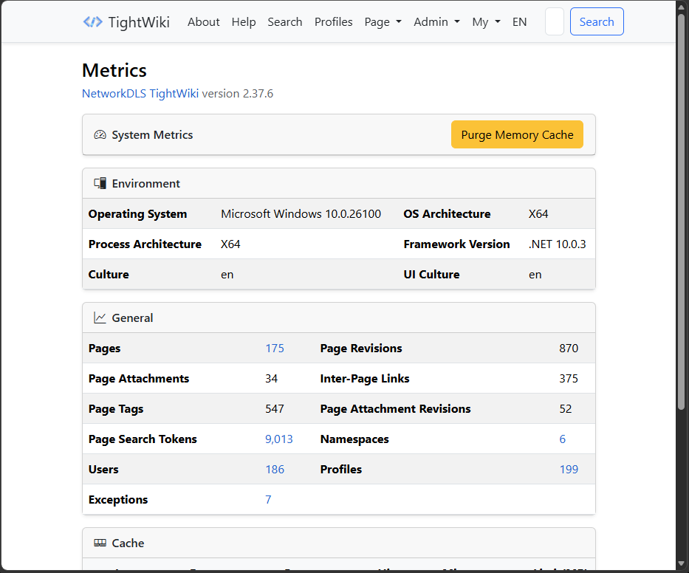Click the Page Attachments value 34
The height and width of the screenshot is (573, 689).
[272, 379]
